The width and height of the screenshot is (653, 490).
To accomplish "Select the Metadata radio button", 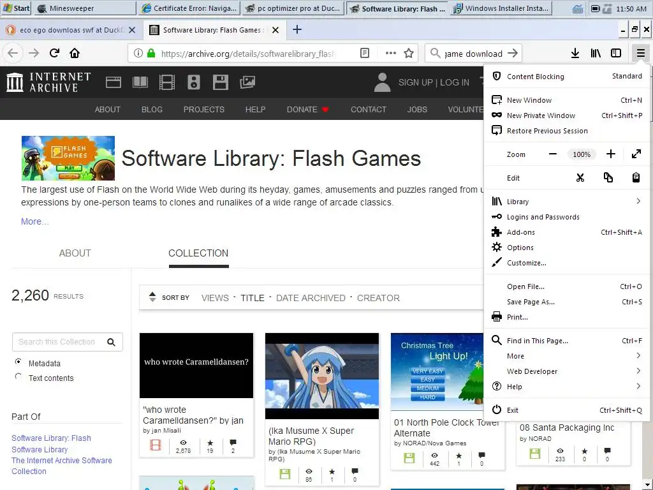I will (18, 362).
